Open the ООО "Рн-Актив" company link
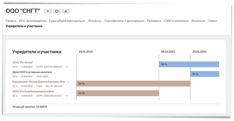234x121 pixels. coord(23,62)
